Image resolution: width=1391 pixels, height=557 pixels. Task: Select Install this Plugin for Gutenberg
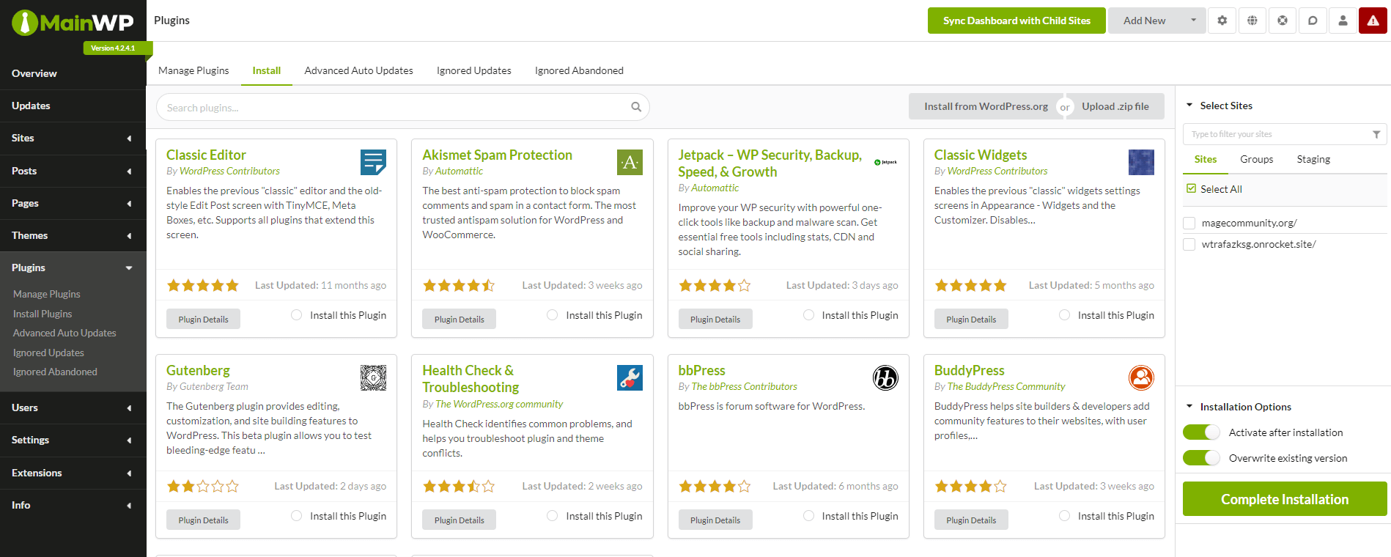point(296,516)
